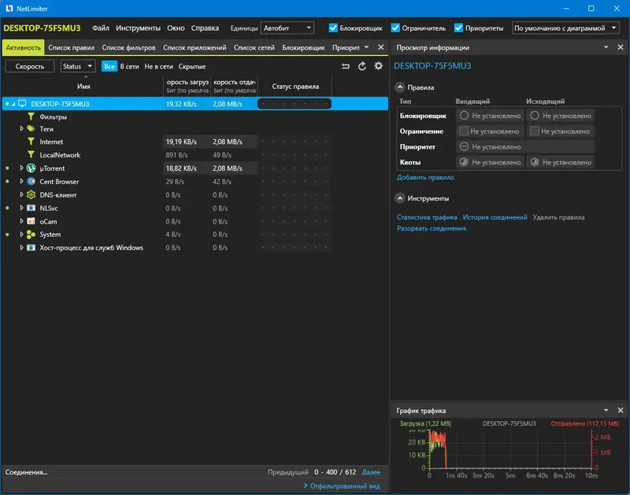Toggle the Блокировщик checkbox in top bar
This screenshot has width=630, height=495.
tap(332, 28)
